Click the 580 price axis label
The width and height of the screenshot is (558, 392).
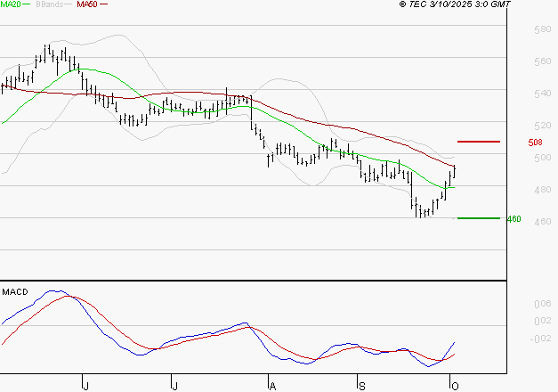pyautogui.click(x=543, y=29)
